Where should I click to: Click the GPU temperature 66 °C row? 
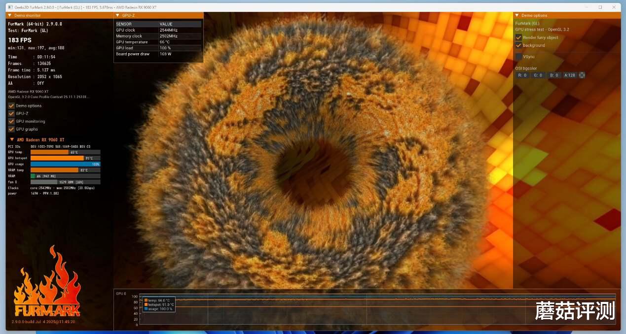coord(158,42)
